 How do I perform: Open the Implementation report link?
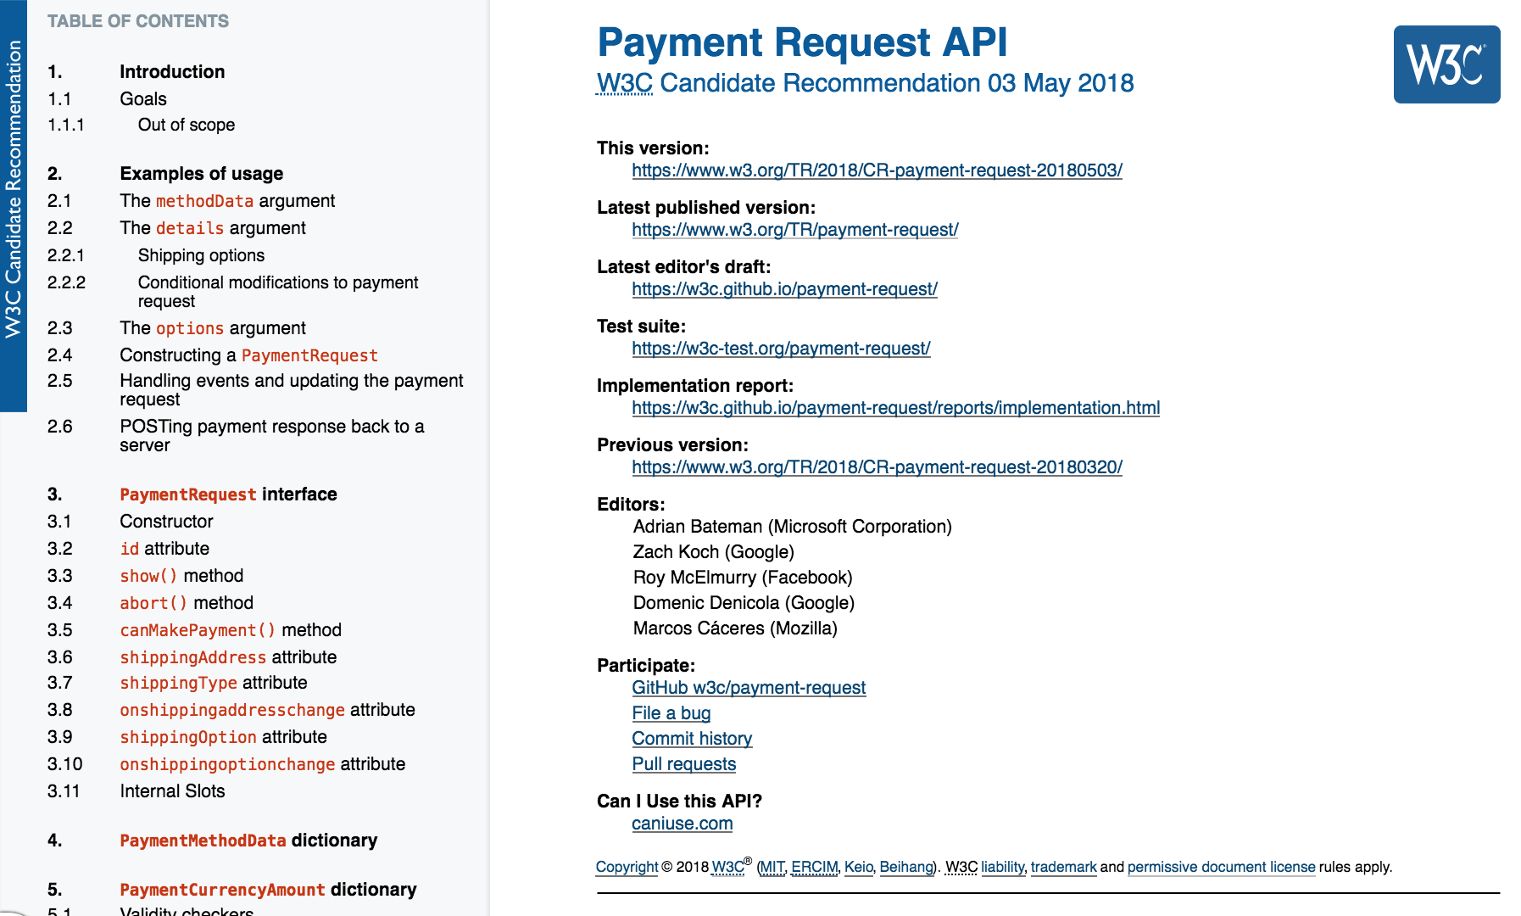[x=895, y=408]
